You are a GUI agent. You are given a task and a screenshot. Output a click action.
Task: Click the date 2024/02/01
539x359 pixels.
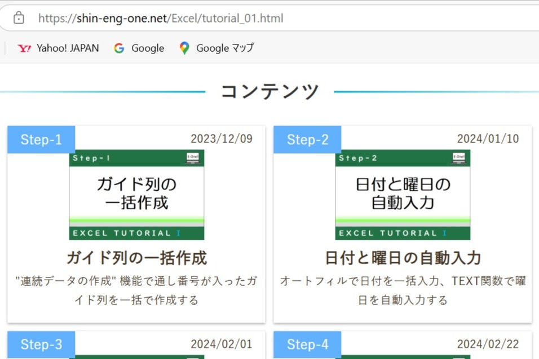(222, 344)
